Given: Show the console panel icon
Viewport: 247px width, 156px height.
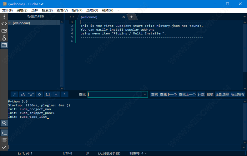Looking at the screenshot, I should click(4, 133).
